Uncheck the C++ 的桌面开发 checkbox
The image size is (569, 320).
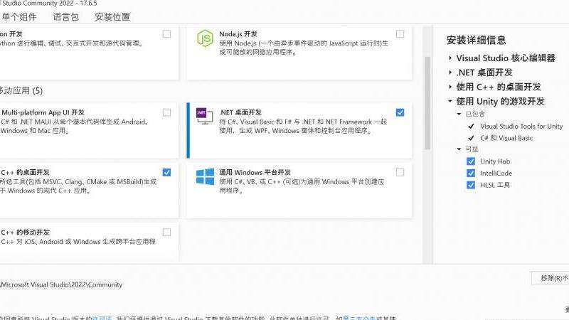[166, 172]
